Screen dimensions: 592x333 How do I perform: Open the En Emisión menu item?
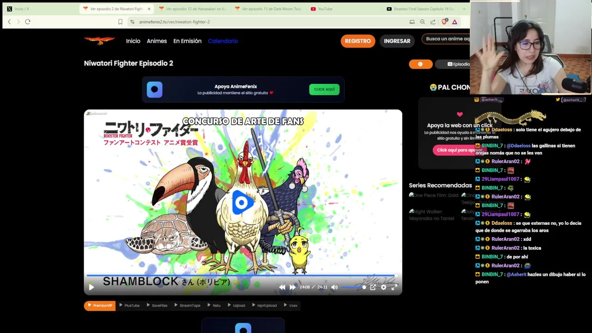(x=187, y=41)
